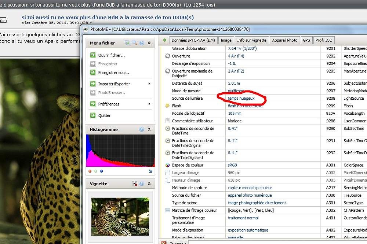Select the 'exposition automatique' value
367x244 pixels.
(248, 230)
